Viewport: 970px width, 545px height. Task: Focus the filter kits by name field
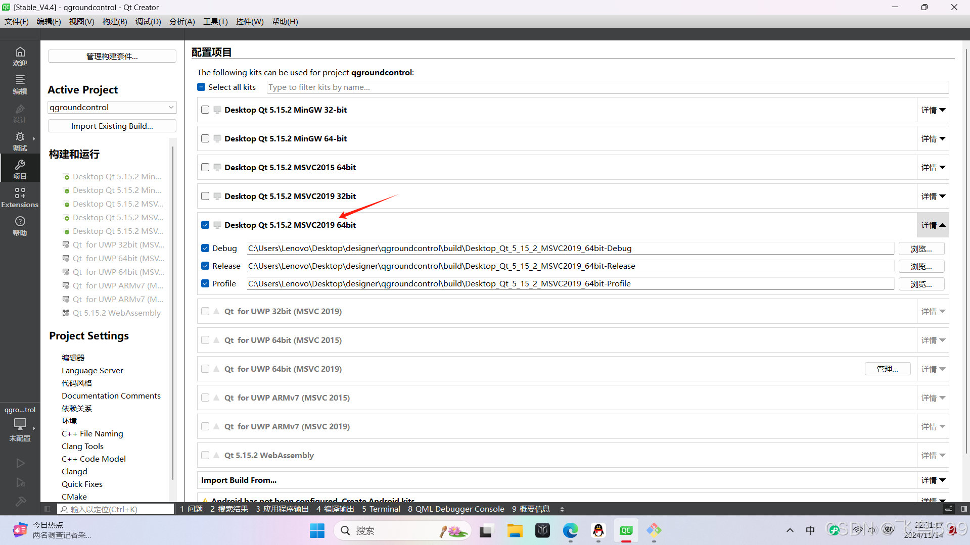608,87
